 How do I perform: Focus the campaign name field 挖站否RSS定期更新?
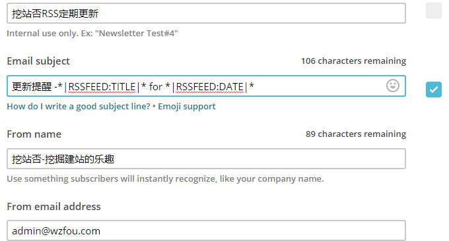(206, 13)
